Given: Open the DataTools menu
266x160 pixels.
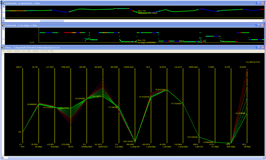Looking at the screenshot, I should pyautogui.click(x=44, y=51).
